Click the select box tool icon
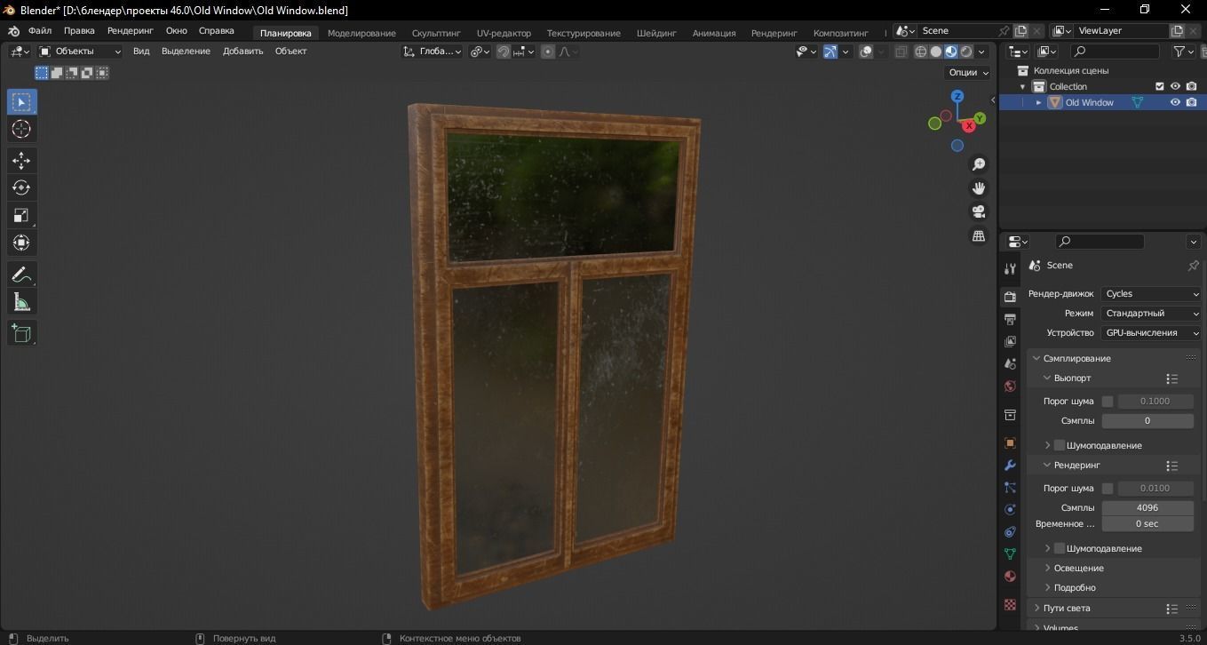Viewport: 1207px width, 645px height. 21,102
